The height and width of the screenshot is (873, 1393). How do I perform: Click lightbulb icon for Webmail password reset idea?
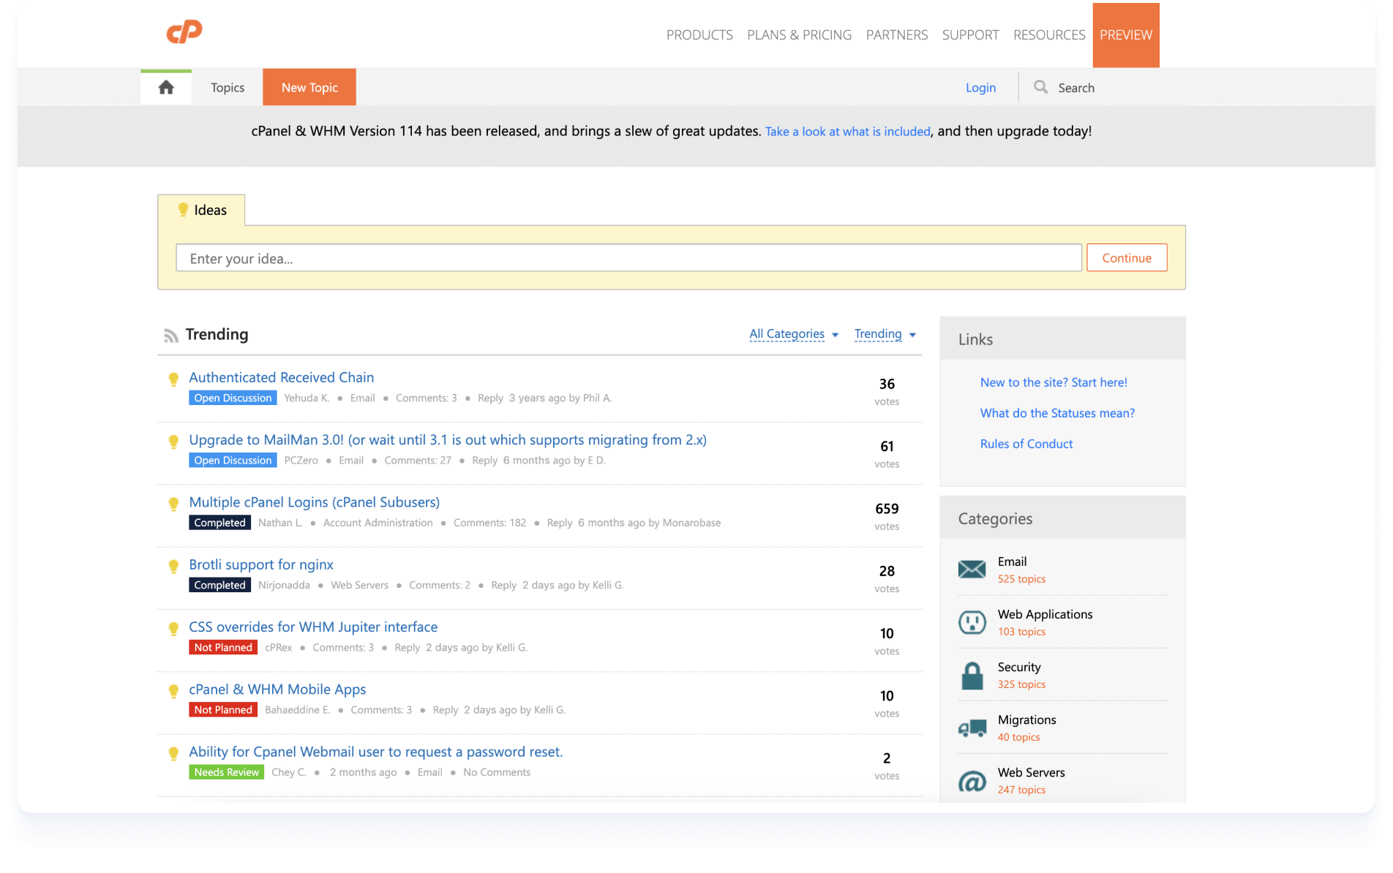click(173, 753)
